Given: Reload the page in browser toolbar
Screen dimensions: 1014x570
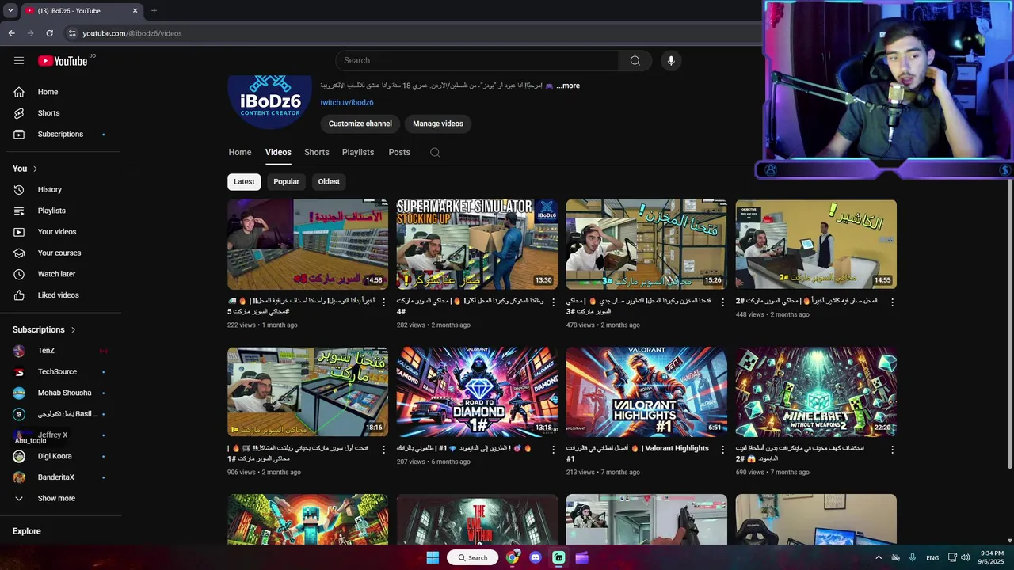Looking at the screenshot, I should click(x=49, y=33).
